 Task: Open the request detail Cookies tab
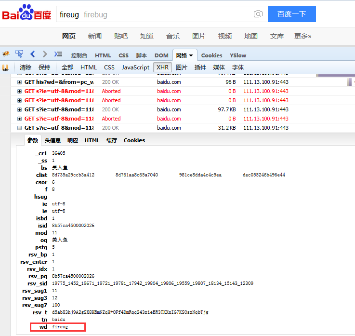point(134,140)
